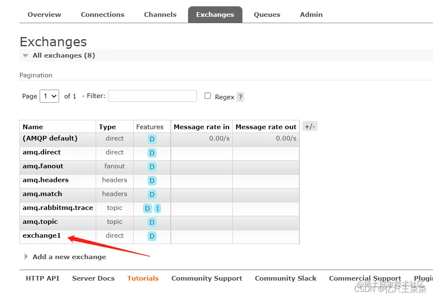Click the Regex help question mark
433x297 pixels.
240,97
